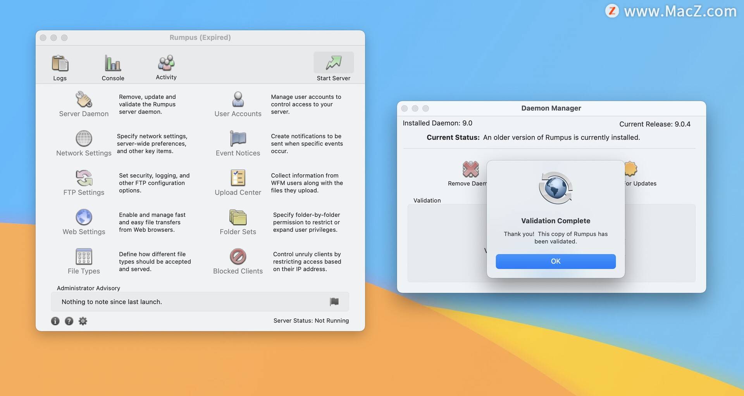Click the Event Notices label

238,153
